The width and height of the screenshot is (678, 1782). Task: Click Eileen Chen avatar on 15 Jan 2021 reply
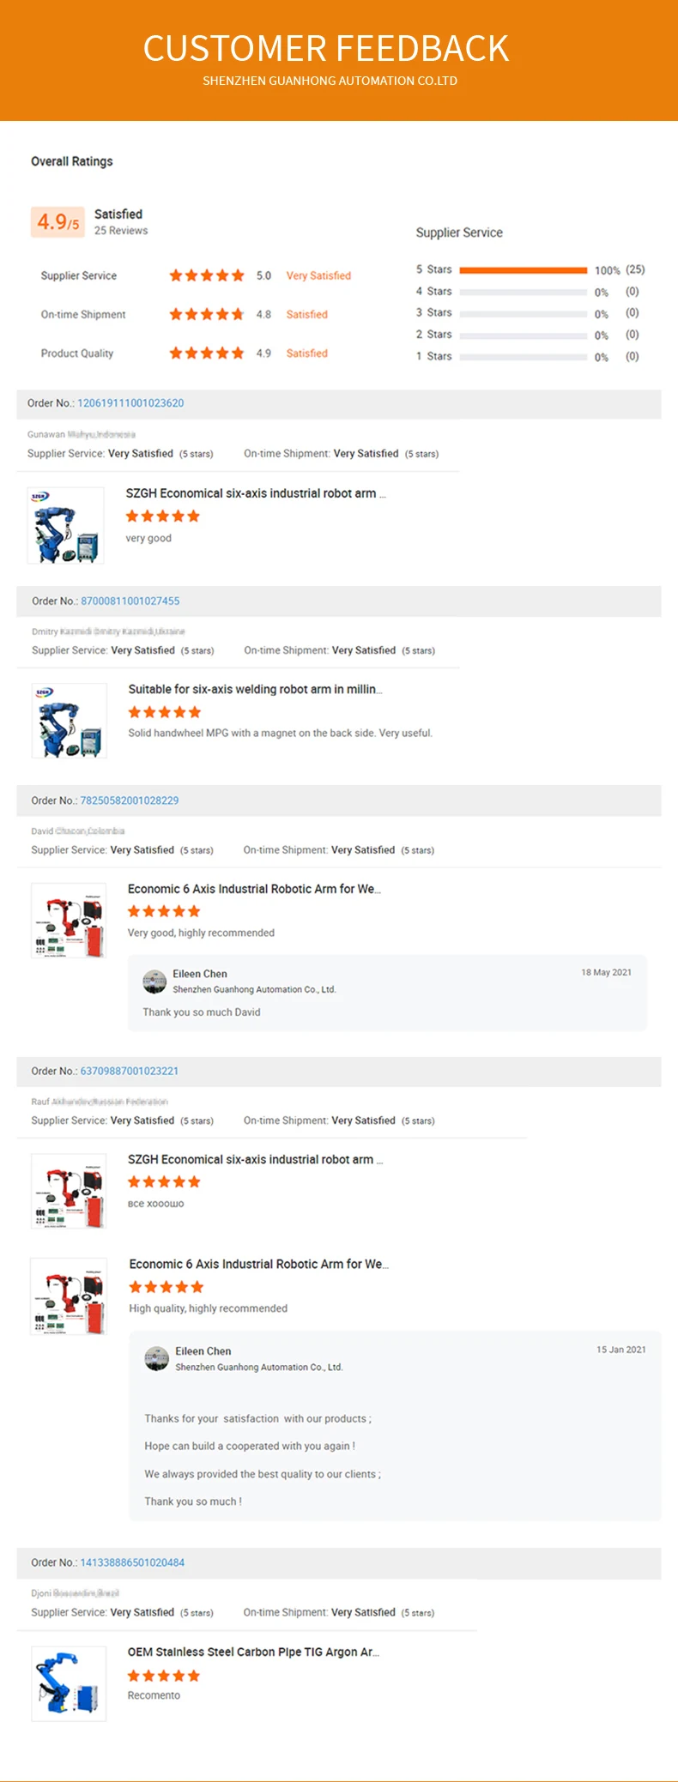click(x=157, y=1358)
